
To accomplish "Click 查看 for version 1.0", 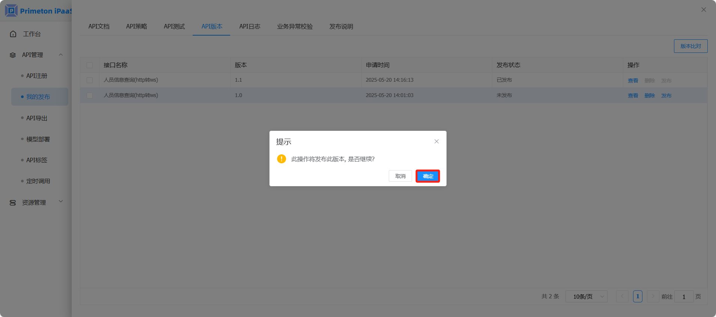I will (633, 96).
